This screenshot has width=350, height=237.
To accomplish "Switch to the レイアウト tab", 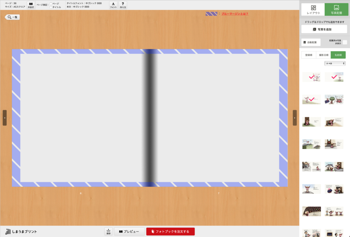I will point(313,10).
